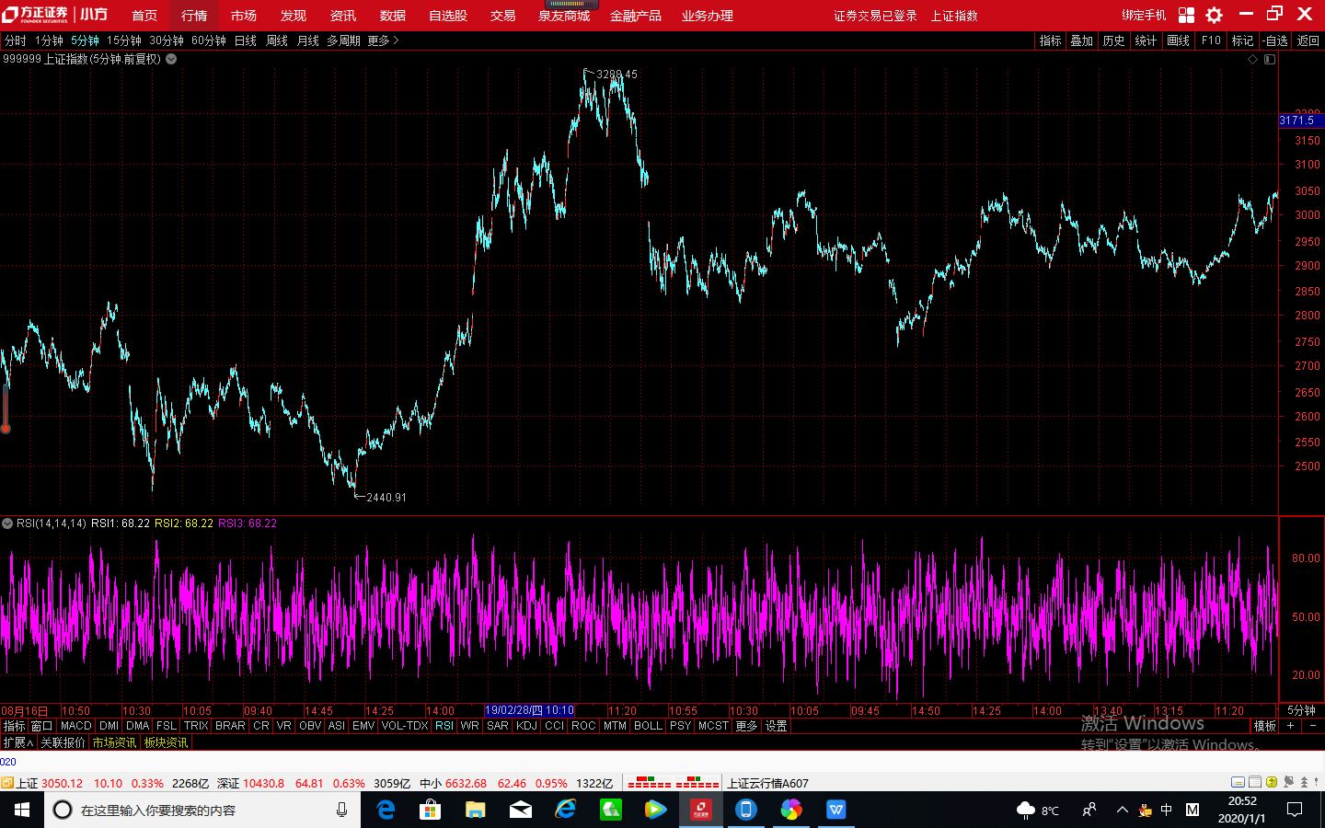Click the weather cloud icon in tray
This screenshot has width=1325, height=828.
tap(1026, 810)
